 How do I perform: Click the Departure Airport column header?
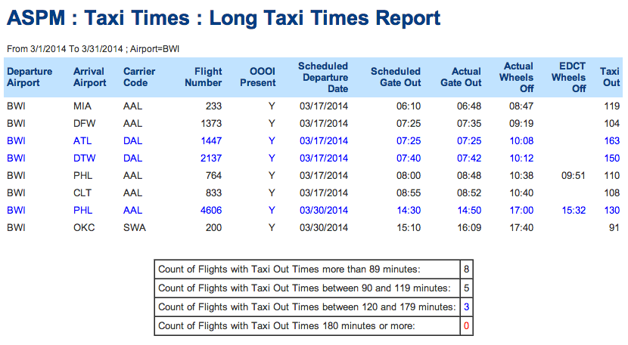(x=30, y=77)
